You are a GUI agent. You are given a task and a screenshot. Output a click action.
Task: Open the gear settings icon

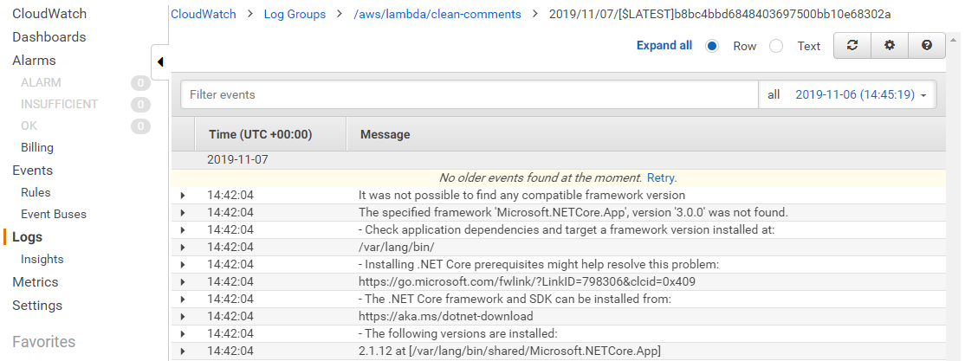pos(890,46)
